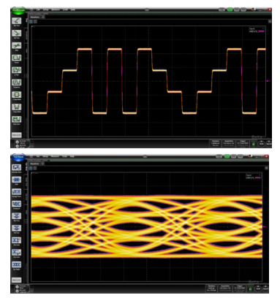280x298 pixels.
Task: Select Fall Time measurement in top oscilloscope window
Action: tap(17, 34)
